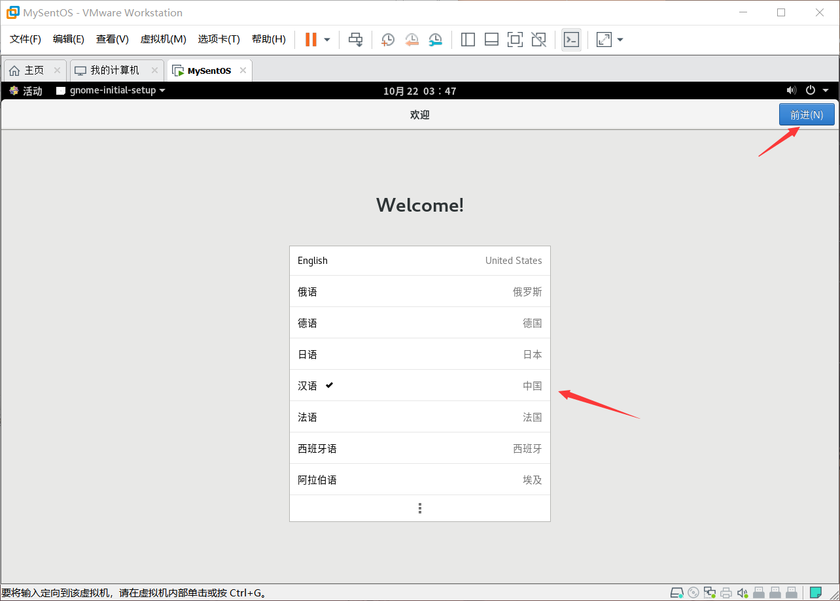Close the 主页 tab
Screen dimensions: 840x601
point(57,71)
